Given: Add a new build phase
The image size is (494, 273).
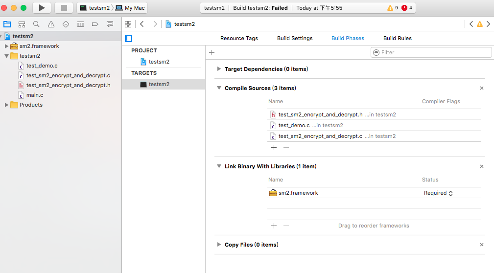Looking at the screenshot, I should point(212,52).
